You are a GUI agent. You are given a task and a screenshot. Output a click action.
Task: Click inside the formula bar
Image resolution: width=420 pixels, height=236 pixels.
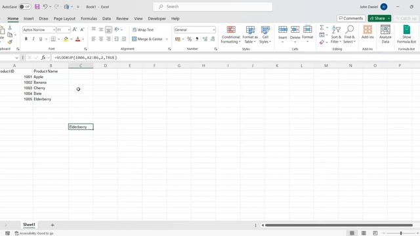[236, 58]
